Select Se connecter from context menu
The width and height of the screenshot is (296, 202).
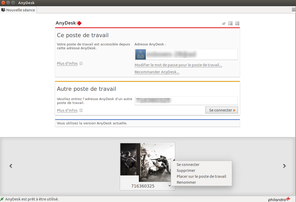tap(188, 165)
